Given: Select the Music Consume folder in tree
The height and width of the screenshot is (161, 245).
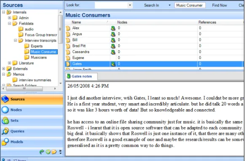Looking at the screenshot, I should (43, 52).
